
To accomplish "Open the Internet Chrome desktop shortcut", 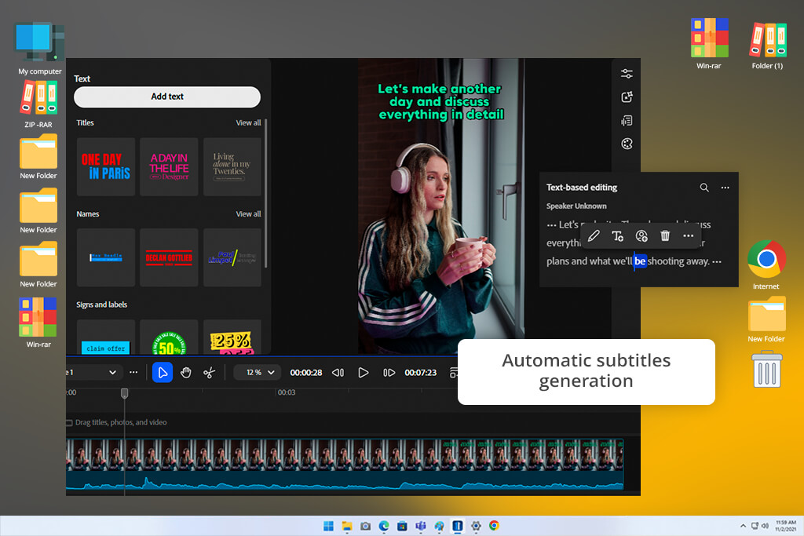I will [766, 264].
